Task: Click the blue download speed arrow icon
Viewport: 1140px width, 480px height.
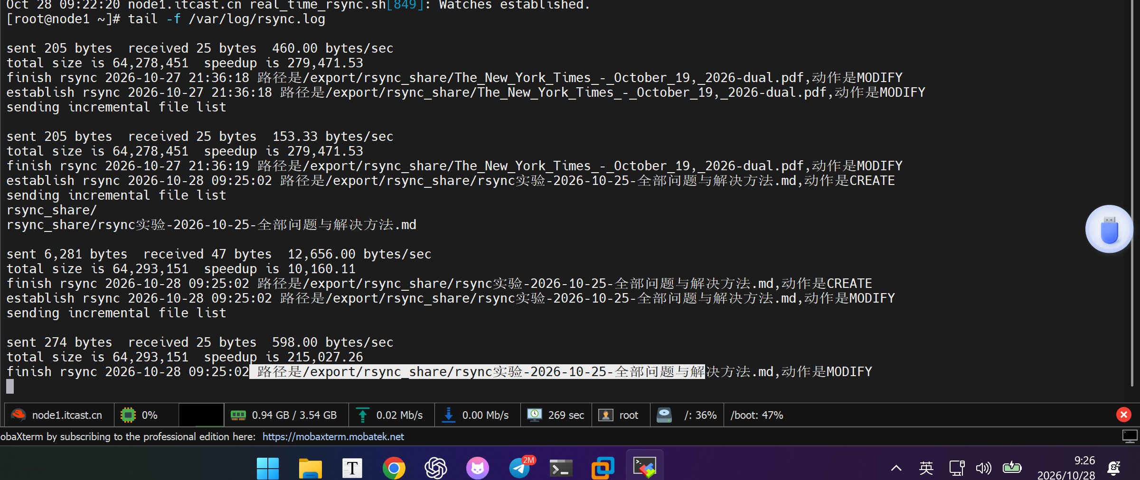Action: pyautogui.click(x=449, y=415)
